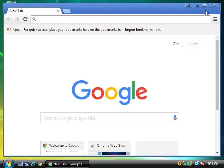
Task: Click the Google logo
Action: click(x=109, y=92)
